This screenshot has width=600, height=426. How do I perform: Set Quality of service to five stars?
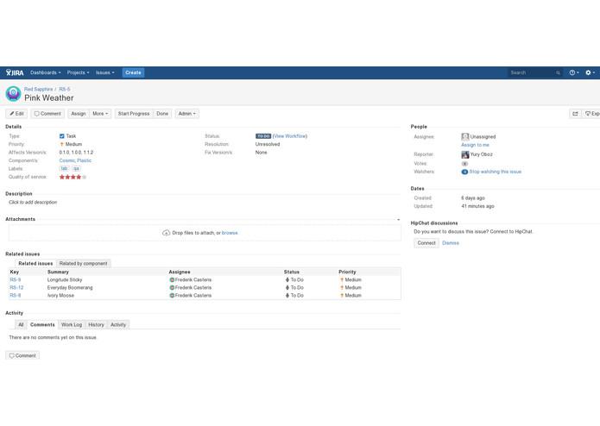coord(85,177)
